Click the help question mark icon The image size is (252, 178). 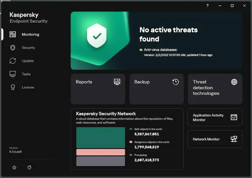(208, 6)
